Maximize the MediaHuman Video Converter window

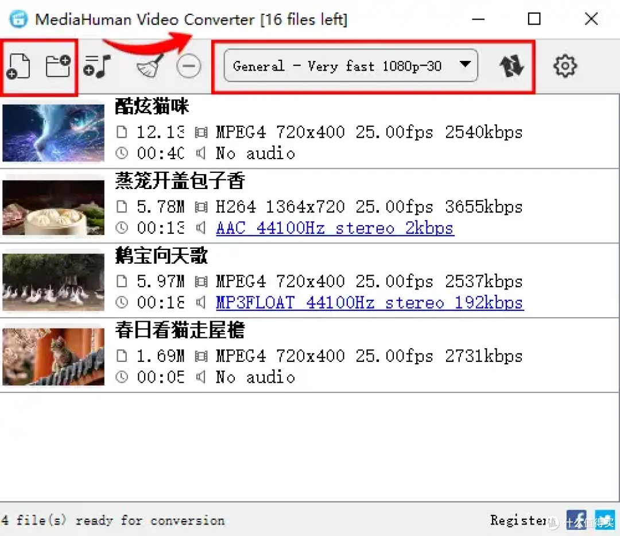534,18
